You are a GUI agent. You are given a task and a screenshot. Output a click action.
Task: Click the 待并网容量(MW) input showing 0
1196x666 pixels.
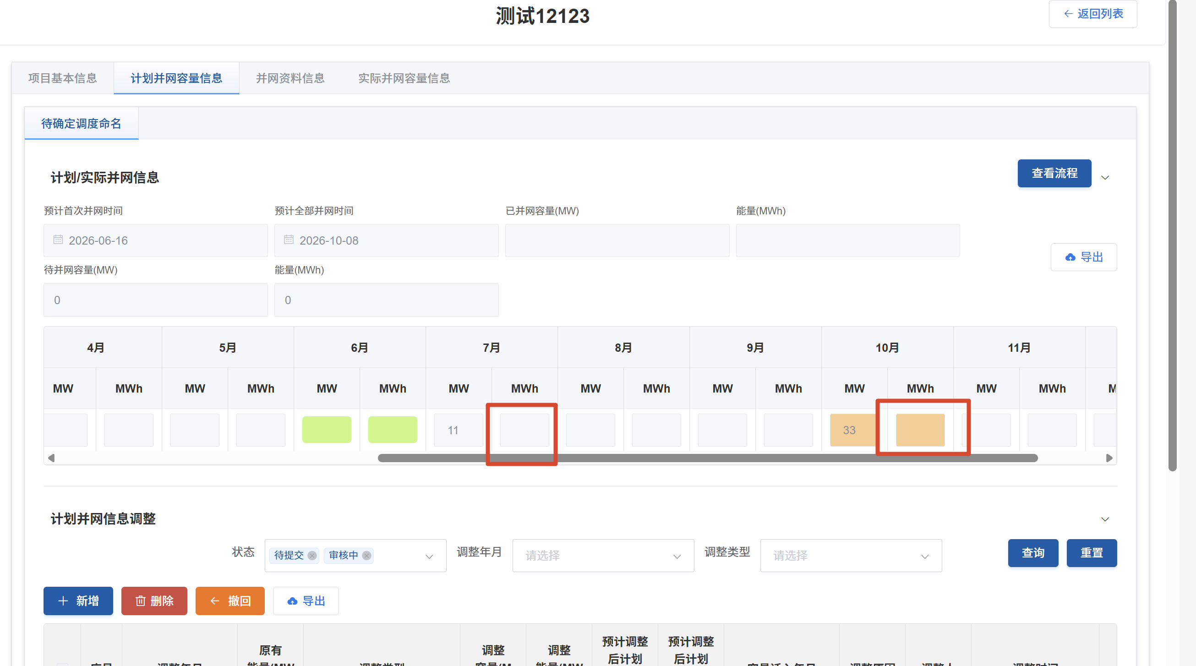(156, 300)
